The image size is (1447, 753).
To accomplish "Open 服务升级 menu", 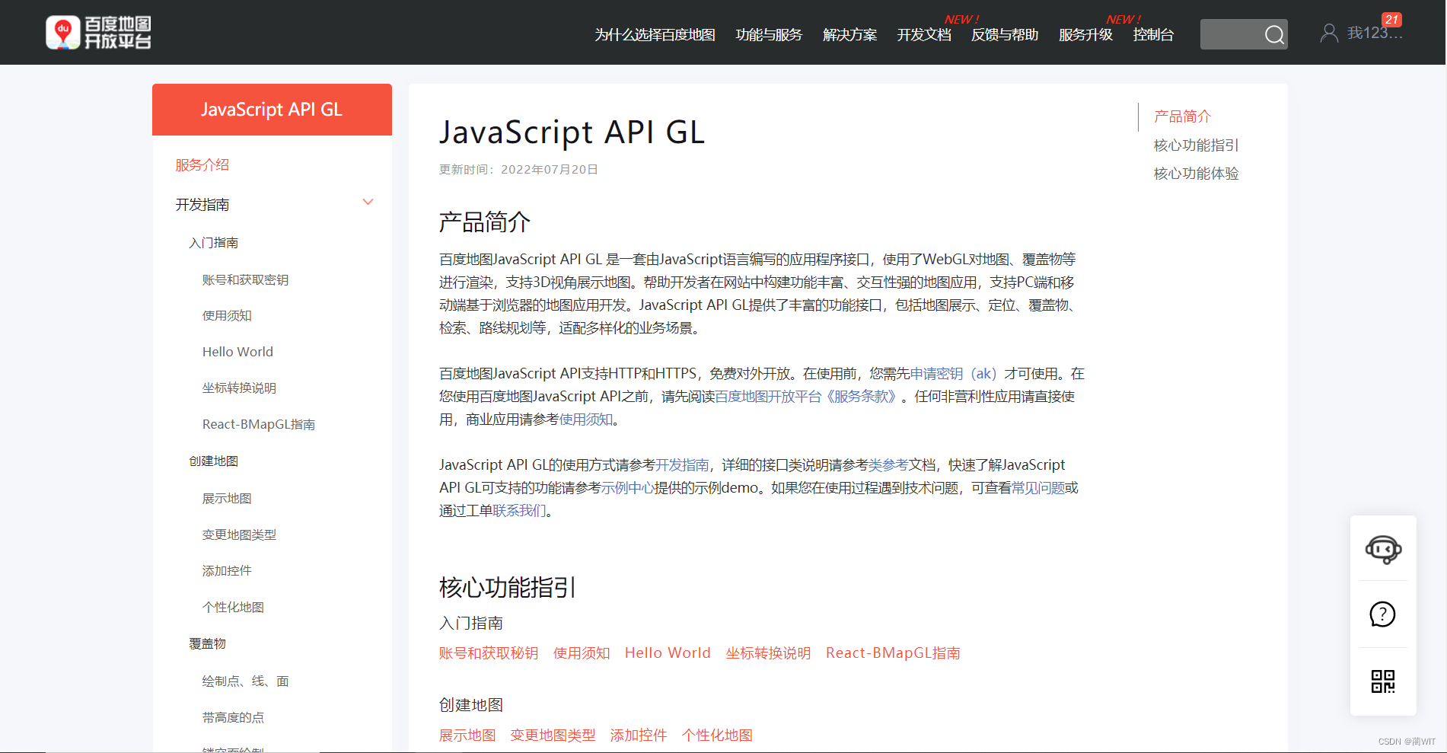I will point(1085,35).
